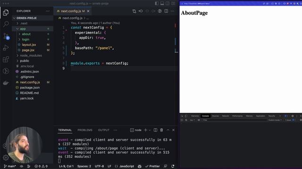Open Source Control view with pending changes badge
Viewport: 302px width, 169px height.
click(6, 36)
